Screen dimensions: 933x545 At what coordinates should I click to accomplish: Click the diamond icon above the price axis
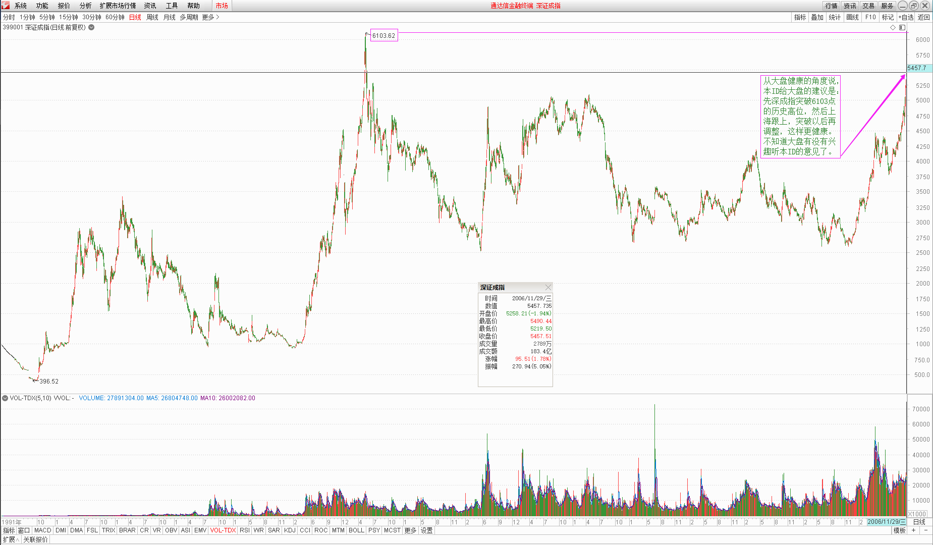coord(893,28)
